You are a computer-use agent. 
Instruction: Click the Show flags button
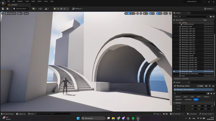pyautogui.click(x=26, y=13)
